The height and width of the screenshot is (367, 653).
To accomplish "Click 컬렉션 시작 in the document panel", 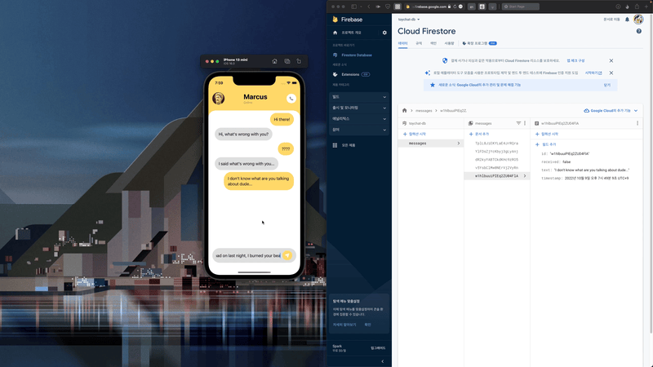I will [x=547, y=134].
